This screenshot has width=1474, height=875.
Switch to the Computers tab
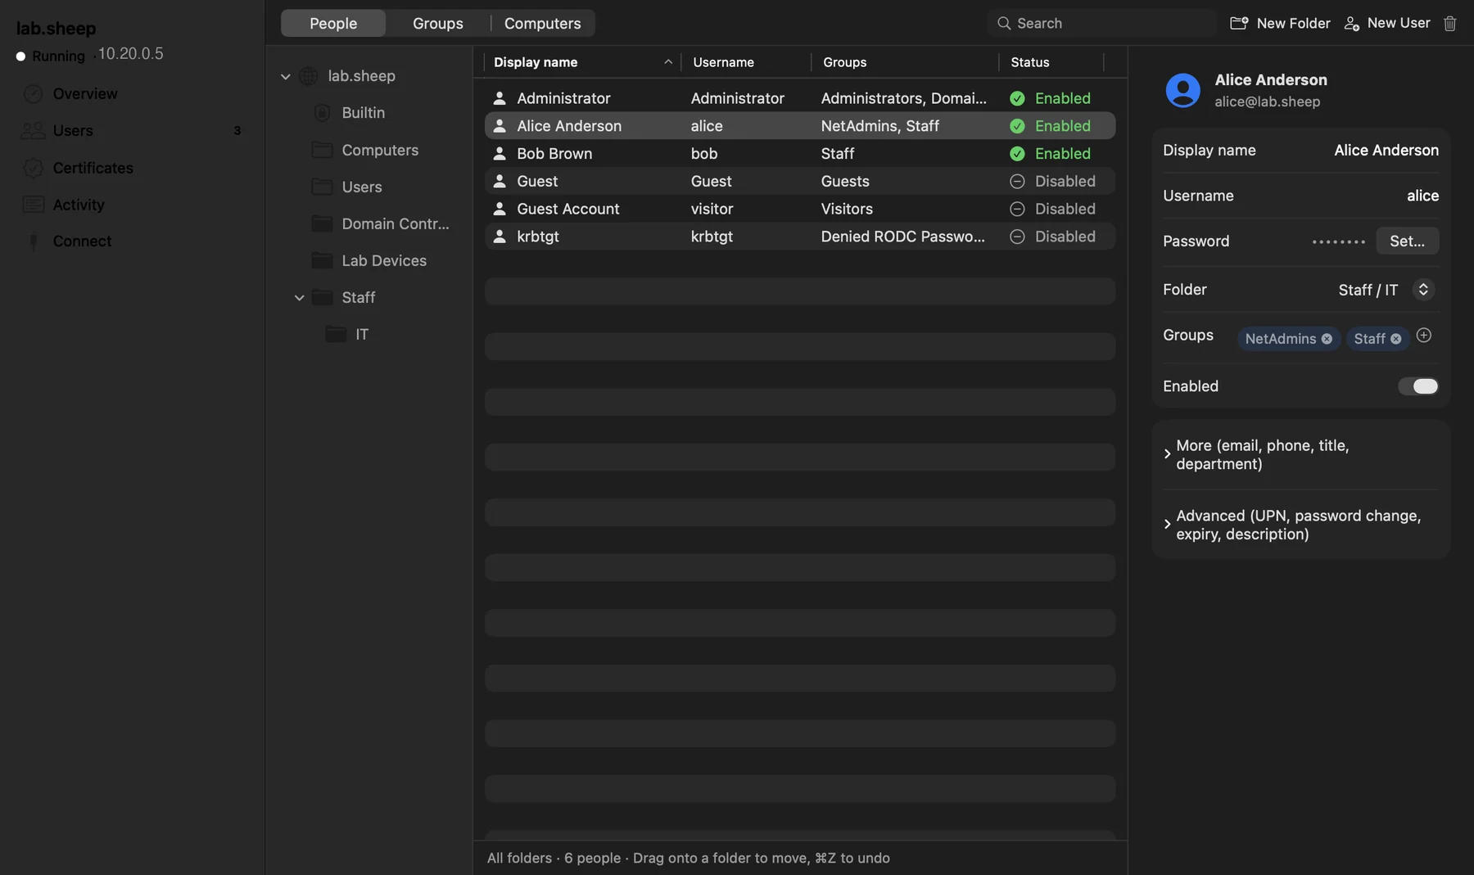coord(543,24)
